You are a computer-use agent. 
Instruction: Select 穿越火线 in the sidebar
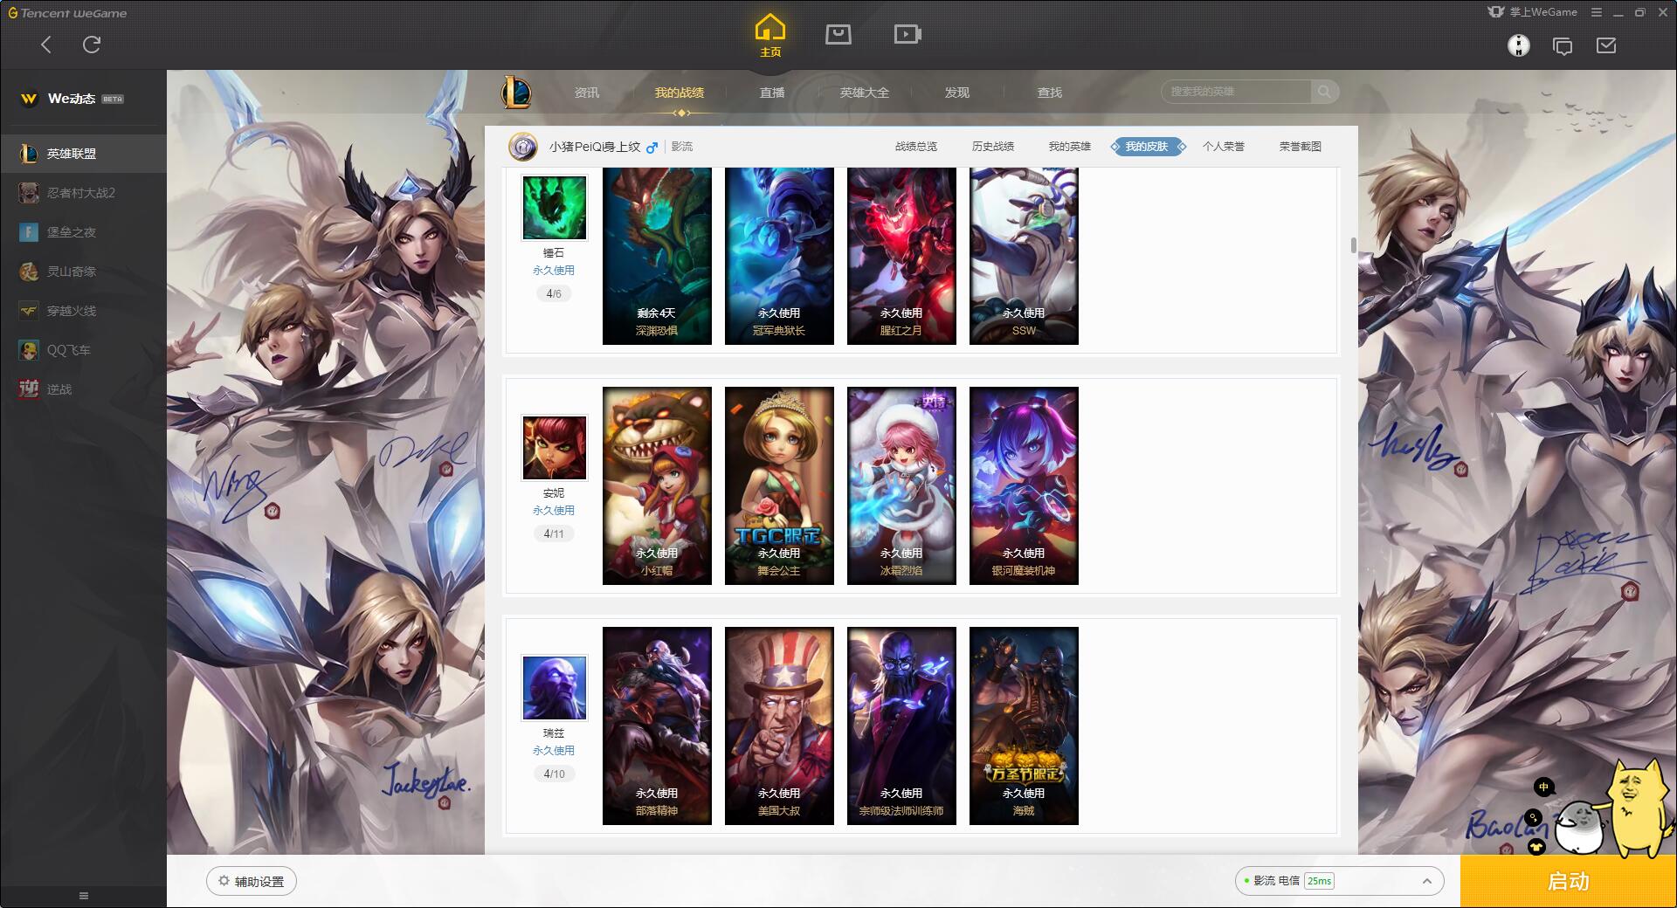tap(83, 311)
